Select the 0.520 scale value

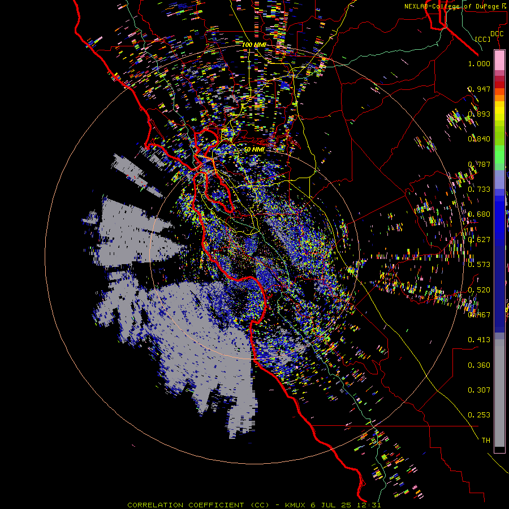(x=479, y=290)
